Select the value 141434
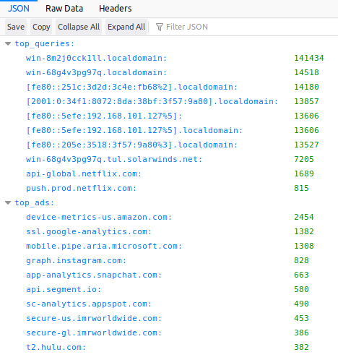 [x=309, y=58]
